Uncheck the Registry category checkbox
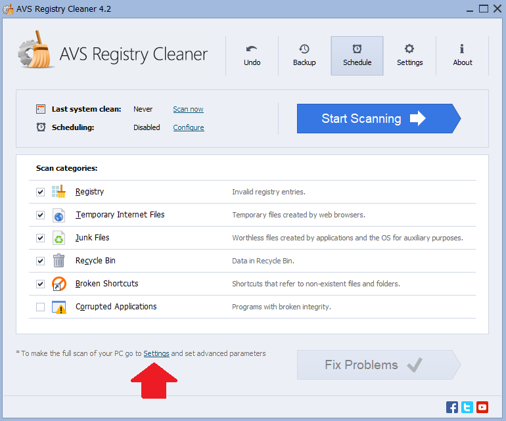This screenshot has height=421, width=506. [x=40, y=192]
